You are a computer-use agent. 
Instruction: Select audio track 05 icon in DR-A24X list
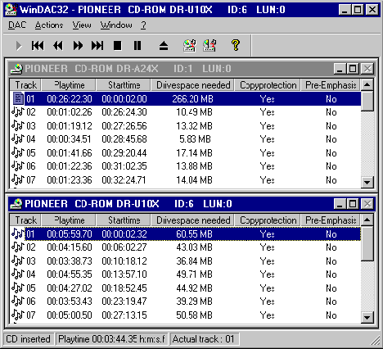[18, 152]
